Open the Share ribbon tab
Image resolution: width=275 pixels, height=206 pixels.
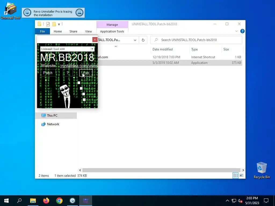coord(73,31)
